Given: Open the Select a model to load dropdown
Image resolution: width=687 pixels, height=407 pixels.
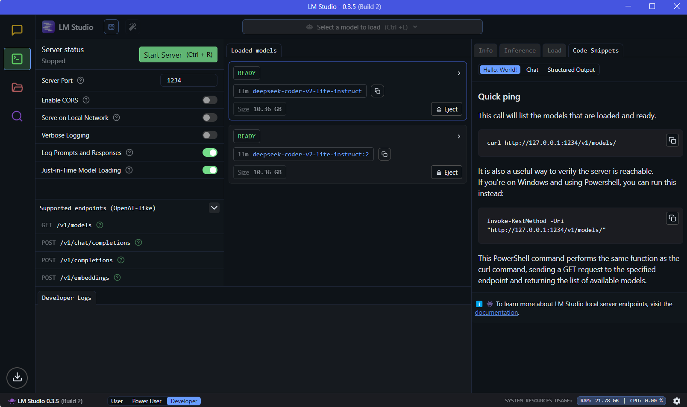Looking at the screenshot, I should (x=362, y=27).
